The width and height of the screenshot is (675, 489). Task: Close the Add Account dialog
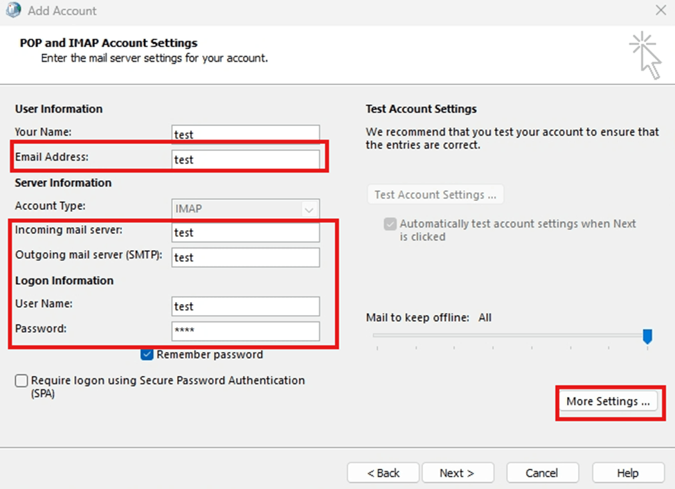[x=660, y=10]
